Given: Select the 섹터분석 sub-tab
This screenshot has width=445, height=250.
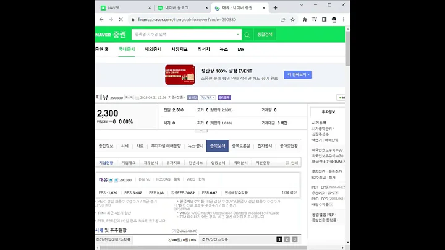Looking at the screenshot, I should (240, 163).
